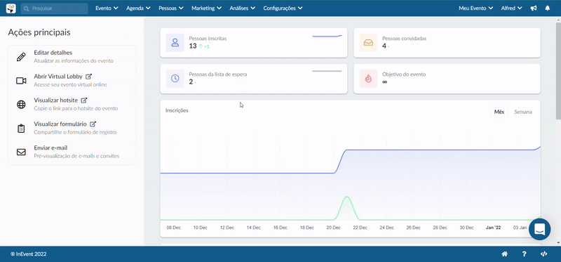Open the chat support bubble
Image resolution: width=561 pixels, height=262 pixels.
click(539, 229)
